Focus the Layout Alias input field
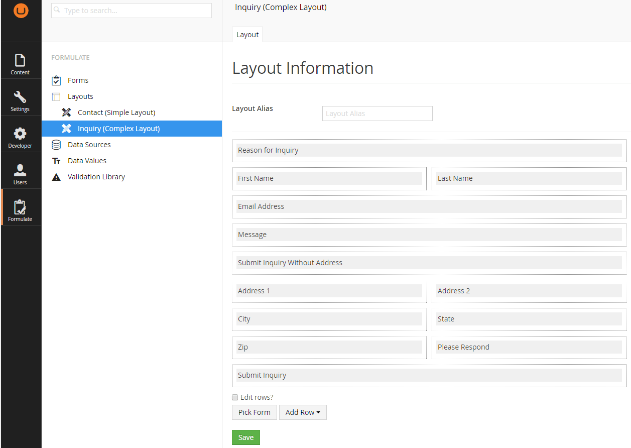 377,114
